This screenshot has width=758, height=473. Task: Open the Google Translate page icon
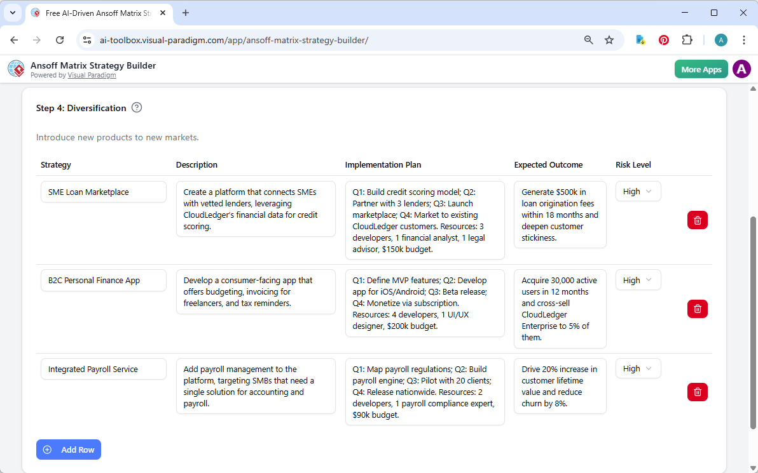pyautogui.click(x=640, y=39)
